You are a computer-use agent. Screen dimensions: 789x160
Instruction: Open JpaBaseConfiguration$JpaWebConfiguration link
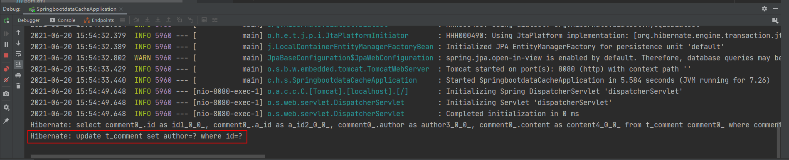coord(350,58)
